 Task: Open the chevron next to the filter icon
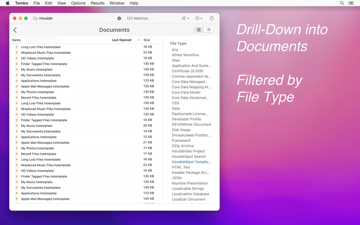click(x=188, y=18)
